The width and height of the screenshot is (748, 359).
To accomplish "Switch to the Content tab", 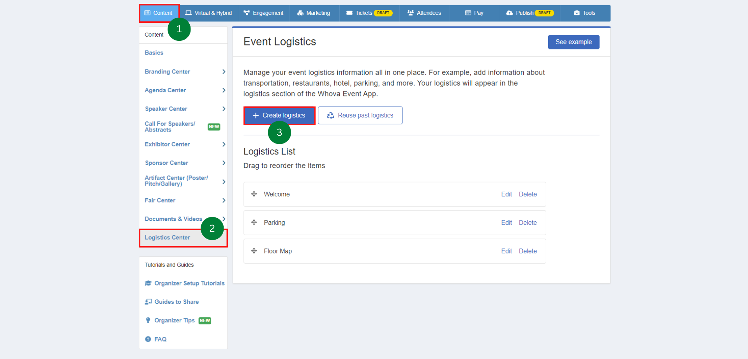I will click(x=159, y=13).
